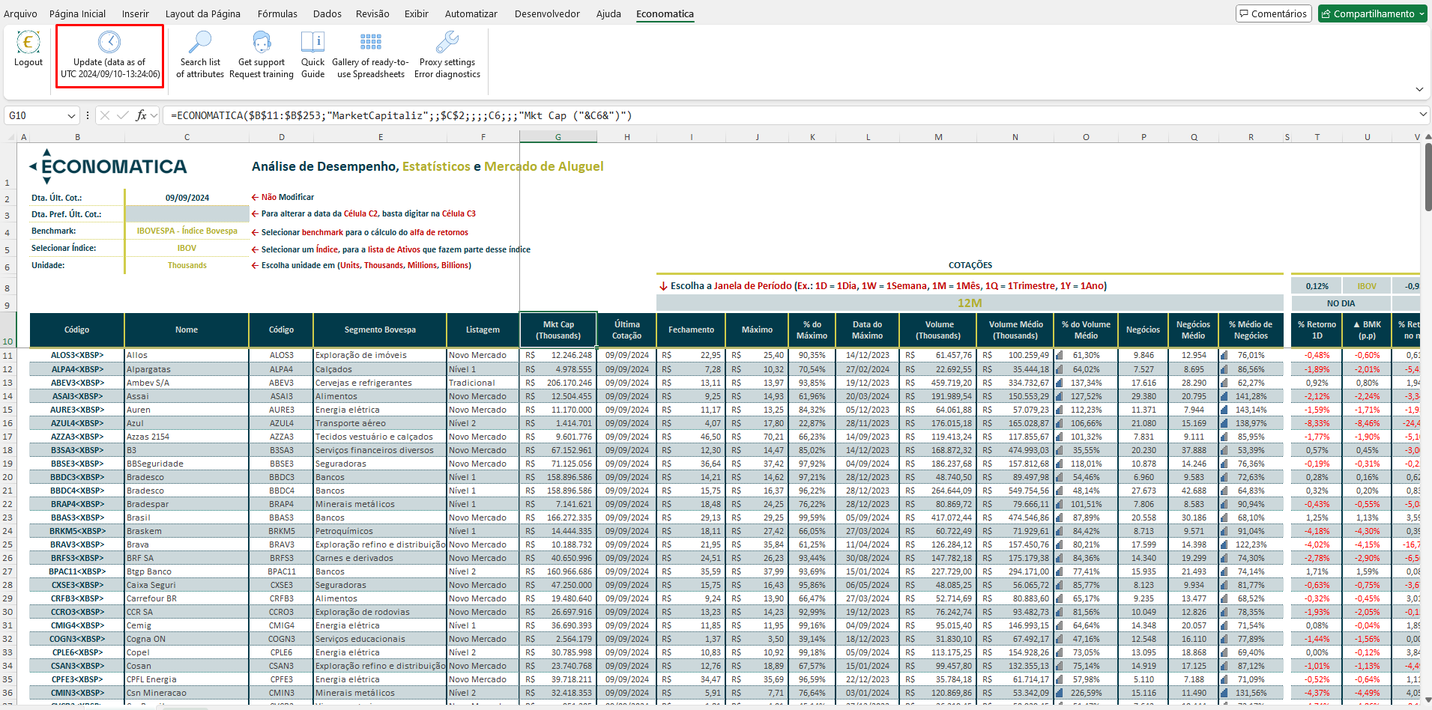The image size is (1432, 710).
Task: Click the Dta. Pref. Últ. Cot. input cell
Action: [x=187, y=214]
